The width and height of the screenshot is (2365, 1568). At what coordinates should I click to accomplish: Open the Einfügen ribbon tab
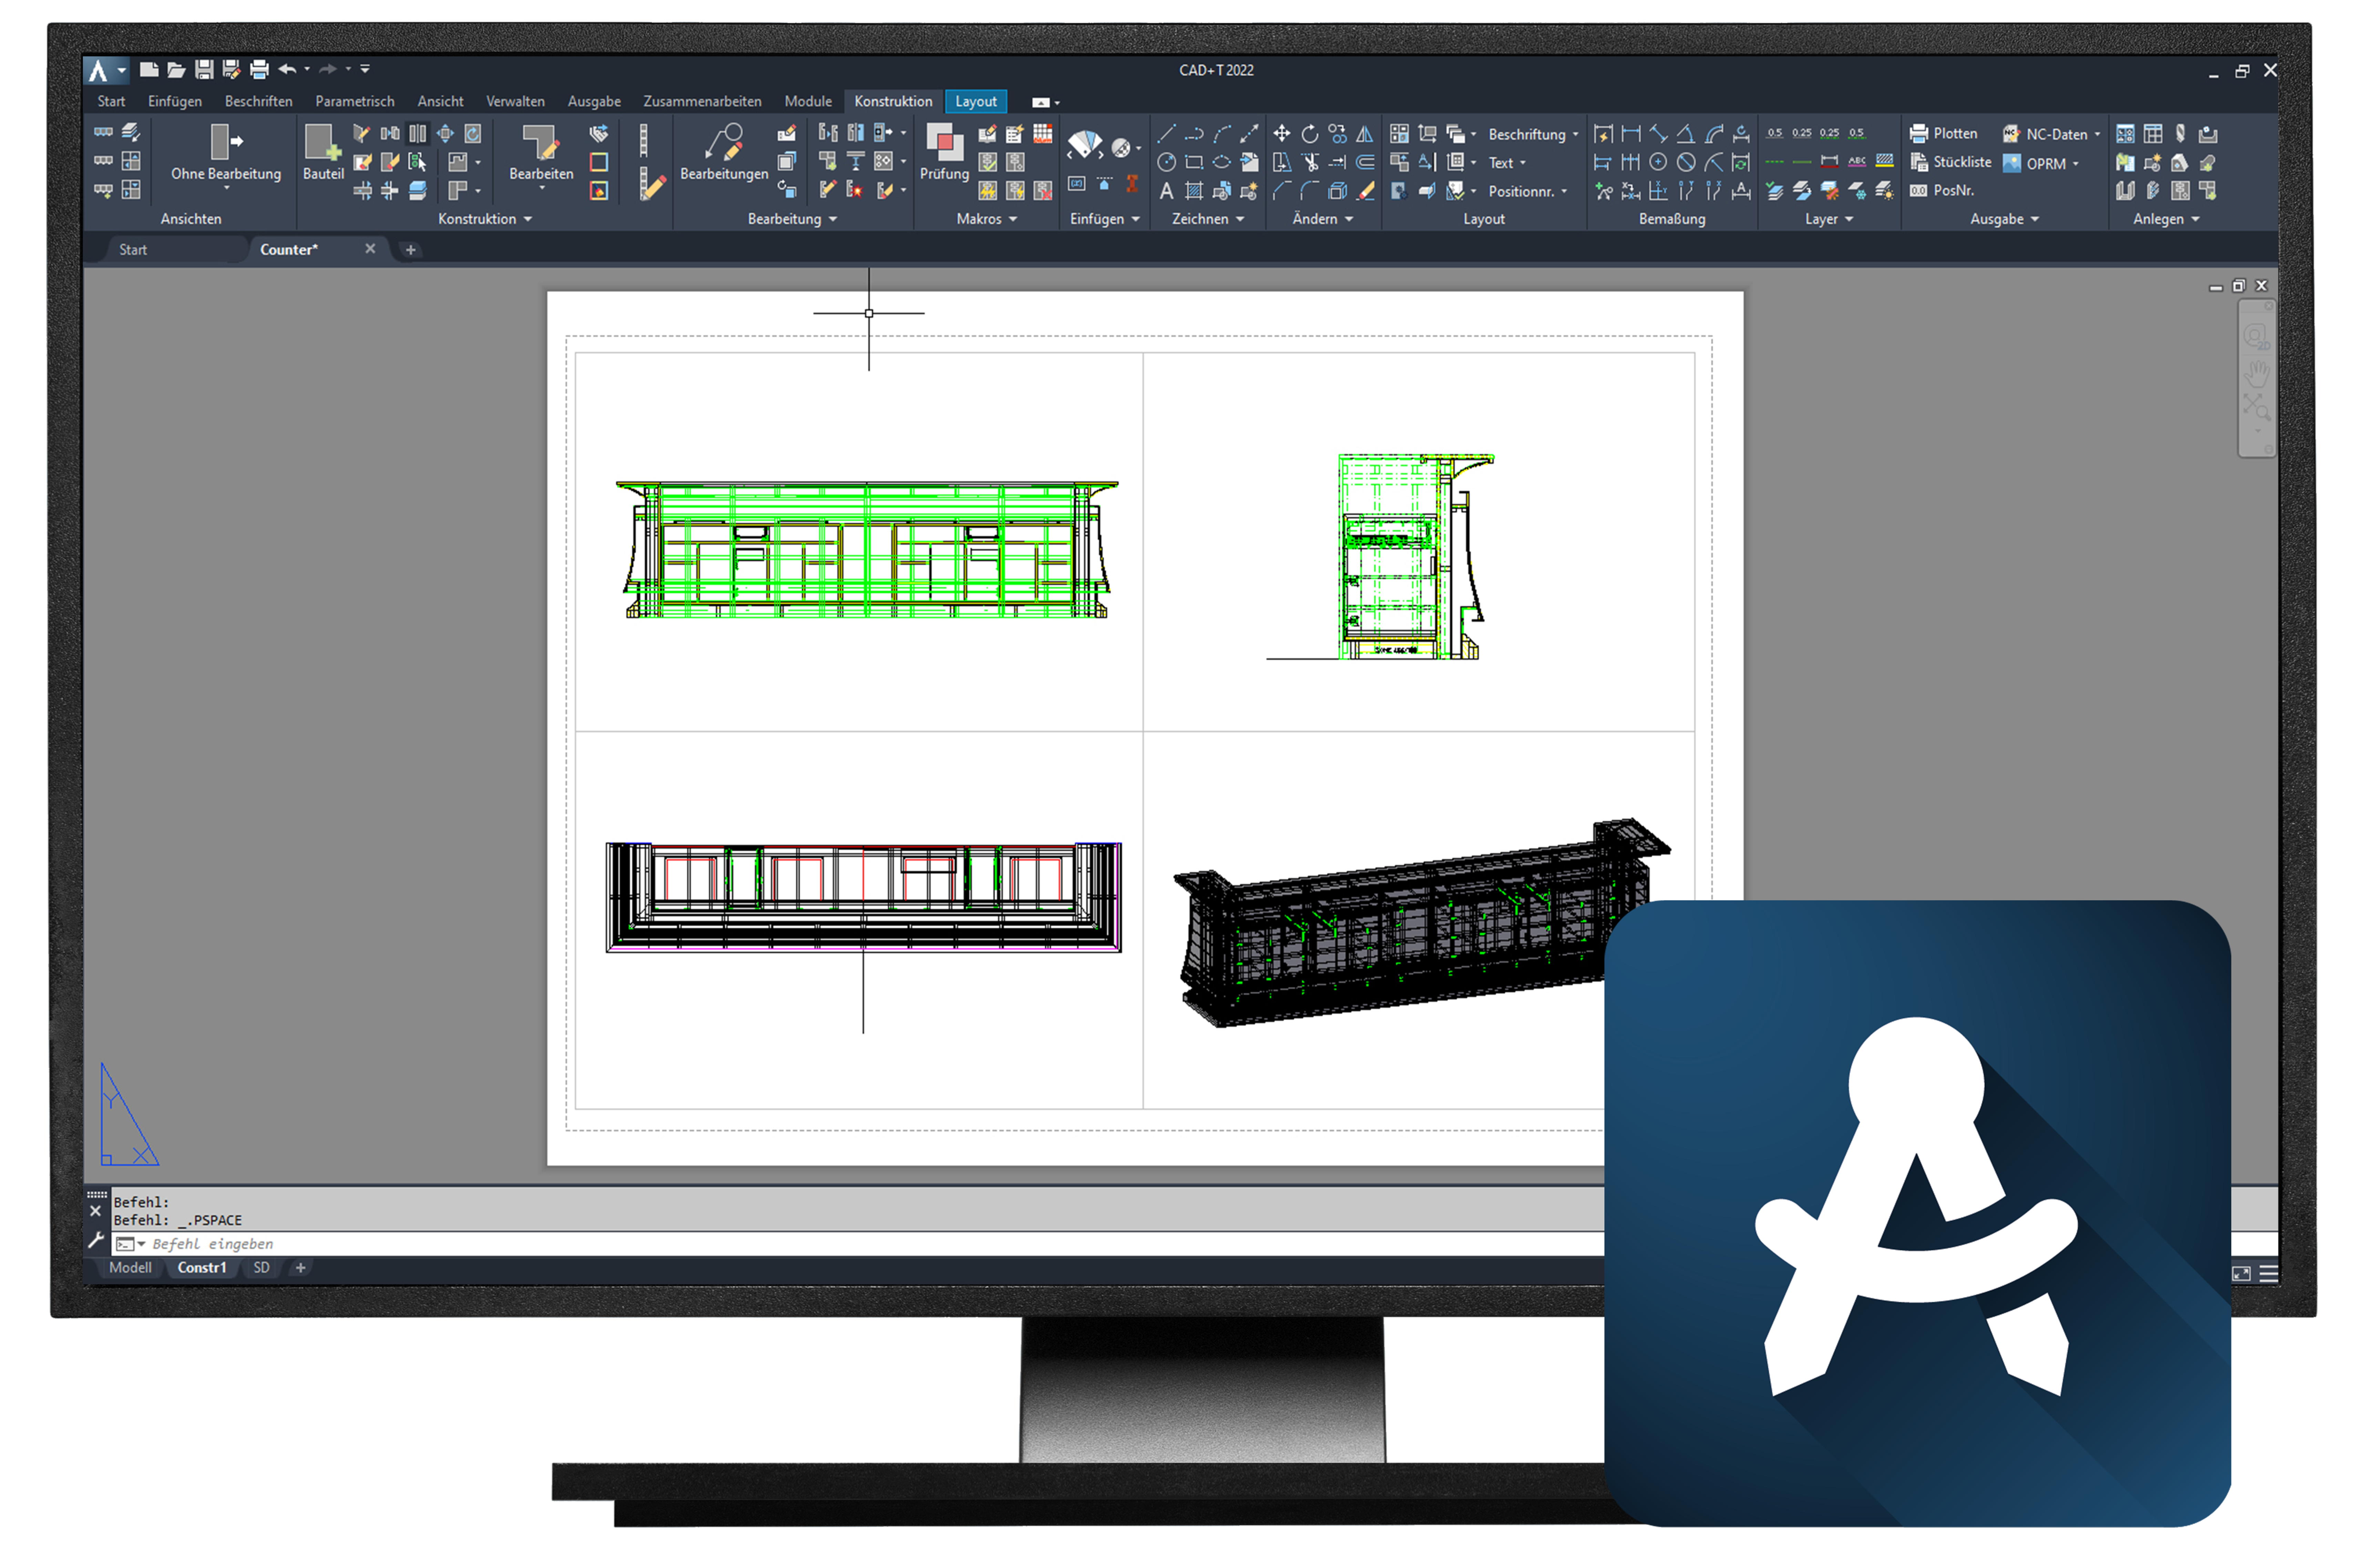(x=175, y=101)
